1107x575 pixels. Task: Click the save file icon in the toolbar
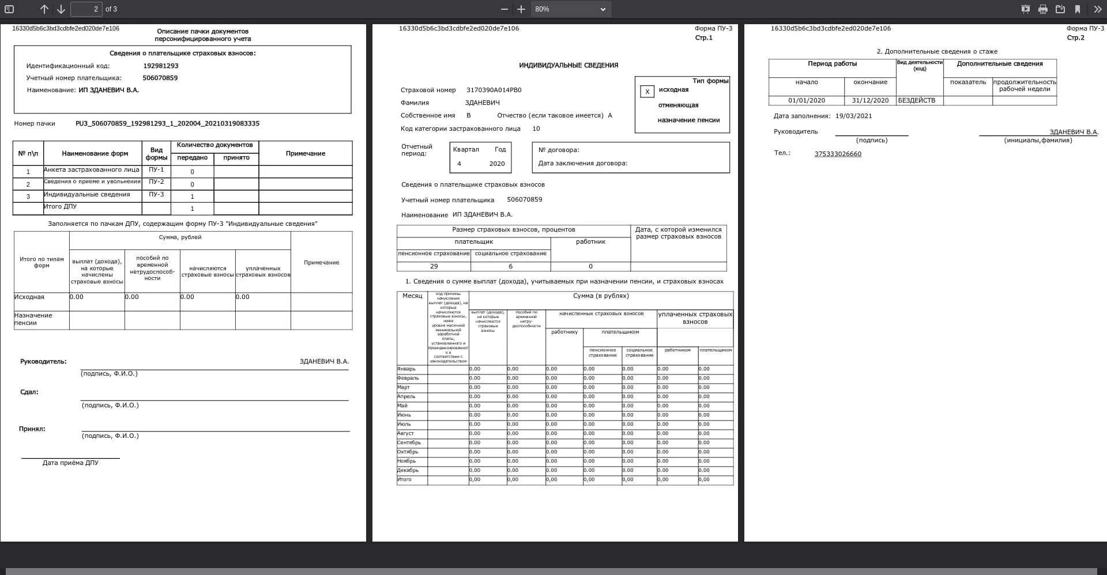[1060, 9]
